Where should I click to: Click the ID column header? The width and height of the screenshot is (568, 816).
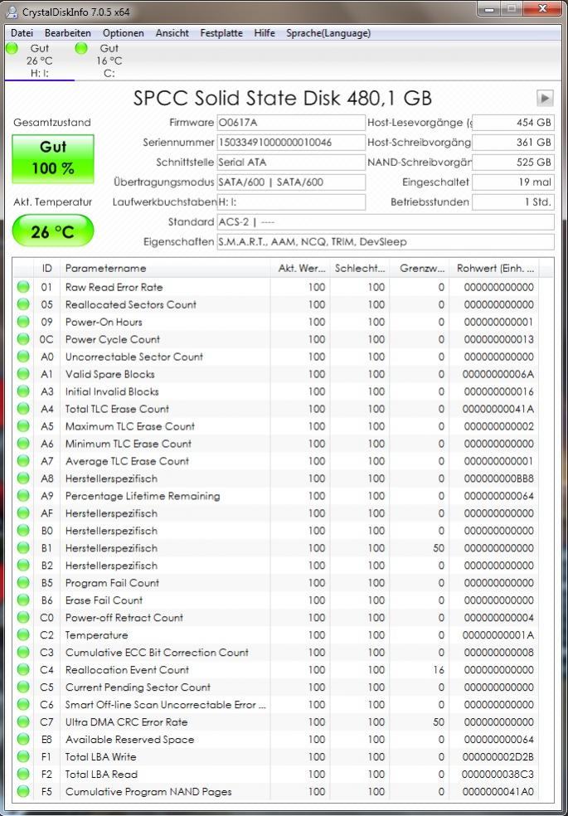[x=46, y=268]
